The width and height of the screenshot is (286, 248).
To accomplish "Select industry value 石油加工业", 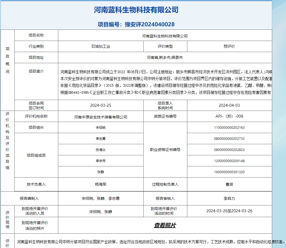I will (x=101, y=47).
